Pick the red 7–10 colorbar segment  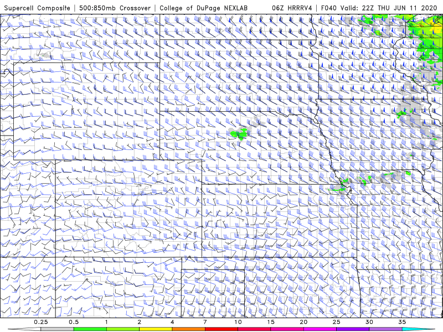pyautogui.click(x=221, y=329)
